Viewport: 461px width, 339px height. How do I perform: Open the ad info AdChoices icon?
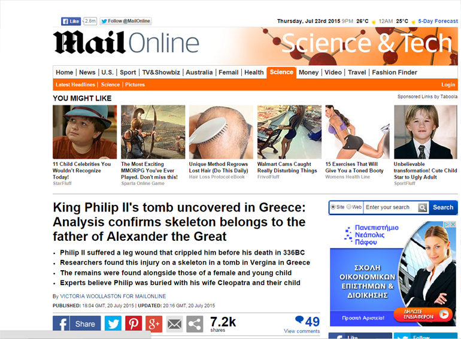pyautogui.click(x=447, y=225)
